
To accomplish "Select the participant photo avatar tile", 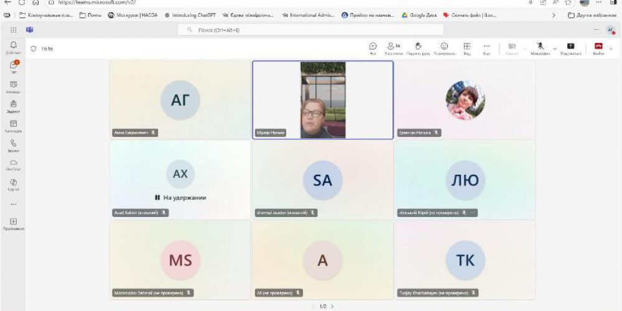I will point(465,100).
